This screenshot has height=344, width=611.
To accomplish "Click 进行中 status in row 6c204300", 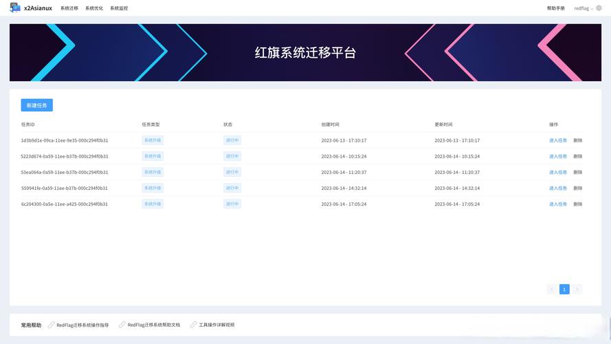I will click(x=232, y=204).
